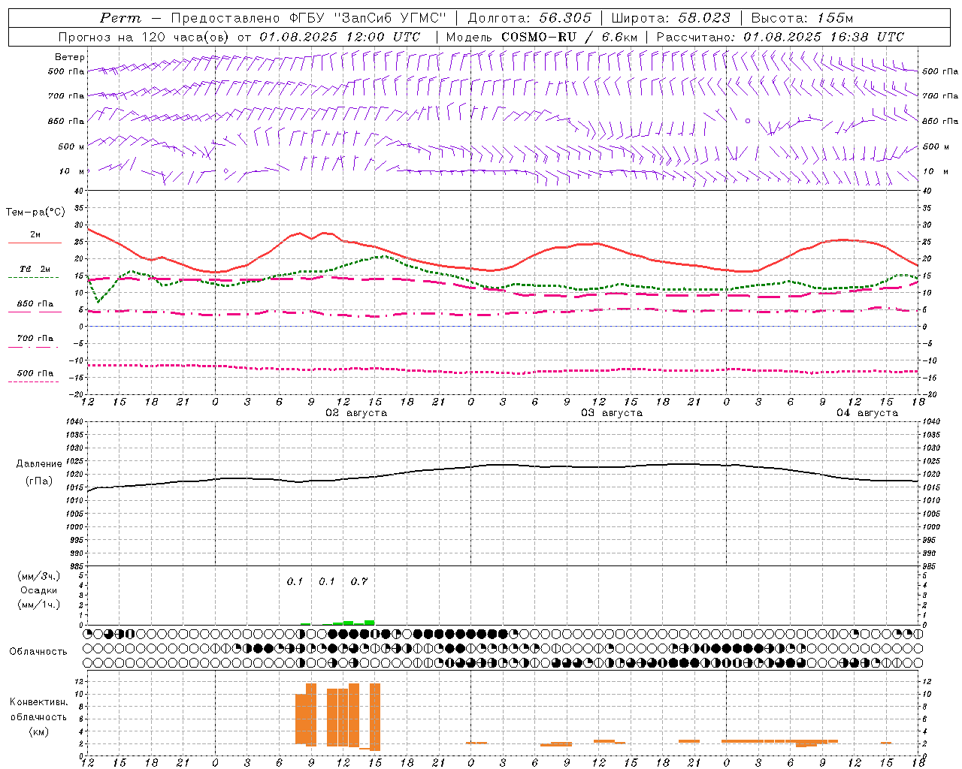The height and width of the screenshot is (769, 962).
Task: Click the 'Td 2м' dew point legend label
Action: click(35, 269)
